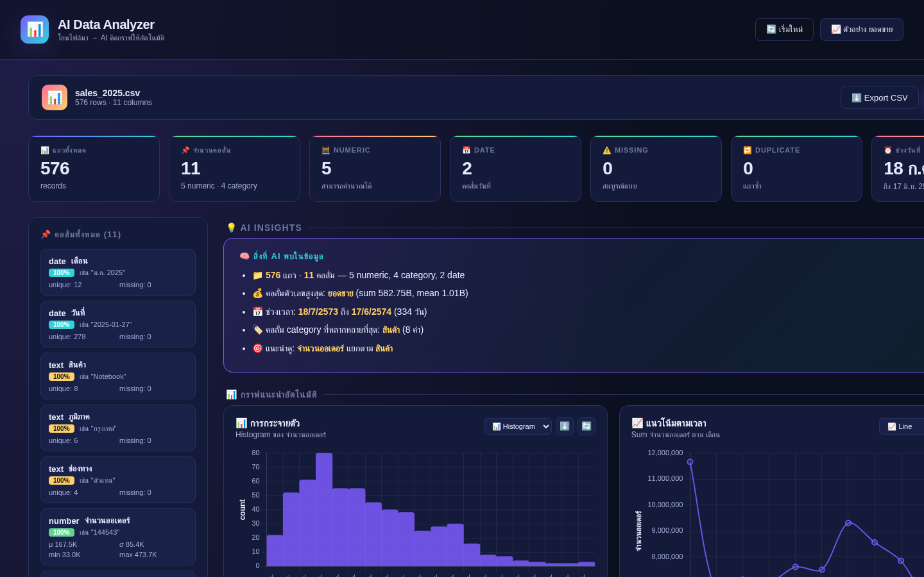Select the text ภูมิภาค column card
This screenshot has width=924, height=577.
coord(118,428)
